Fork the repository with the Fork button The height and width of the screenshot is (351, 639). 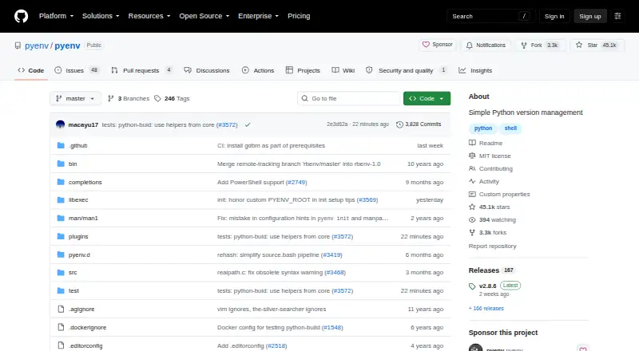click(x=541, y=45)
